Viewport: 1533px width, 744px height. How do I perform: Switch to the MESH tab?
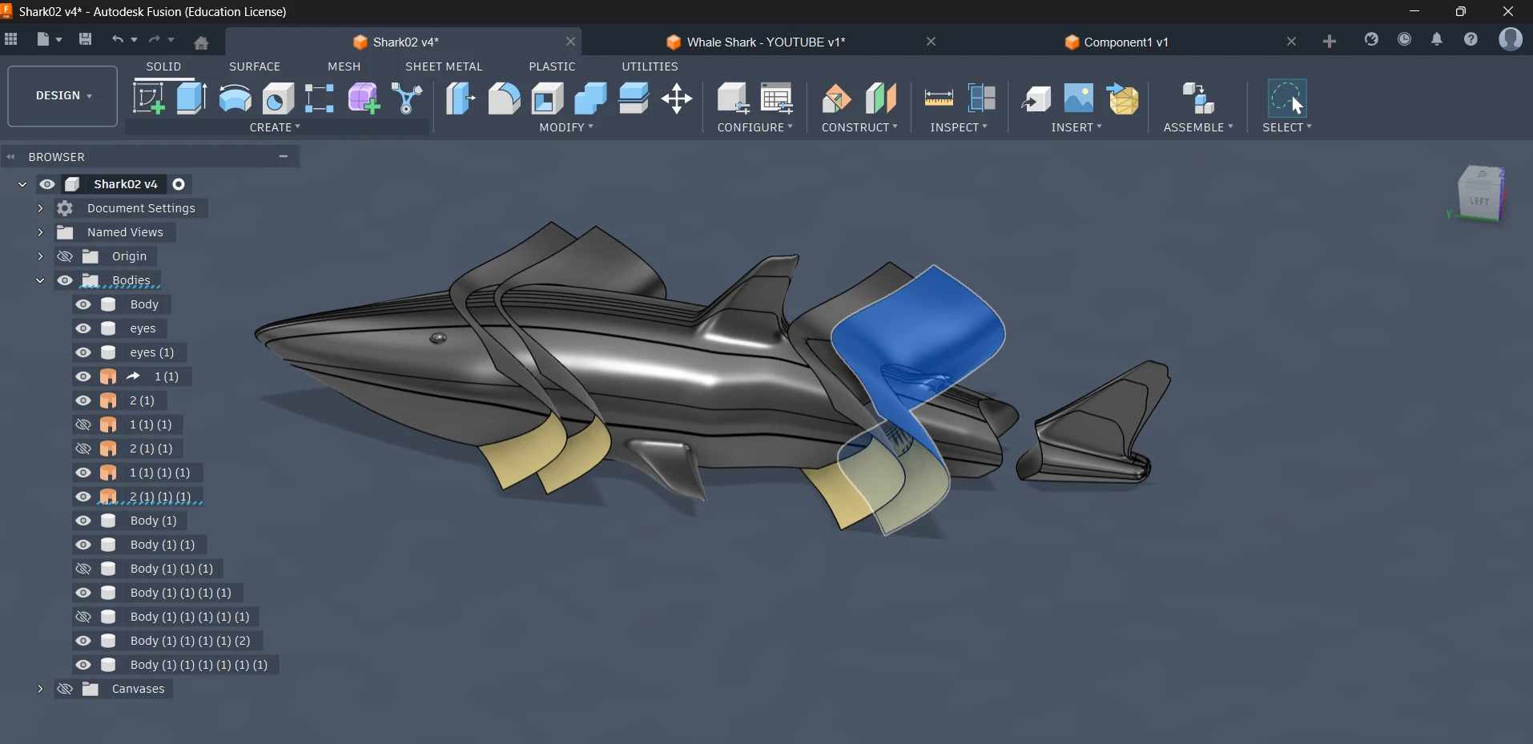click(x=344, y=66)
